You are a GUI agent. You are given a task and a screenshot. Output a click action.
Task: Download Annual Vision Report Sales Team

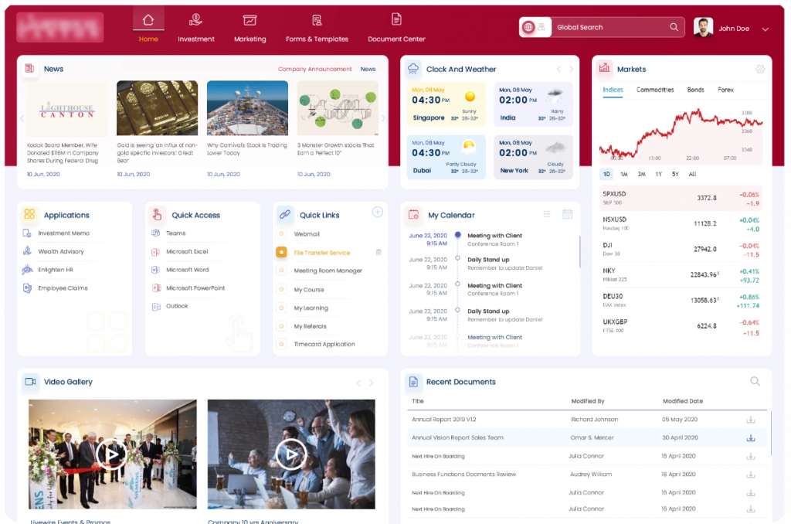coord(751,437)
